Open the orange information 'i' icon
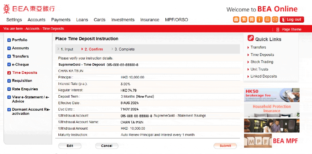The width and height of the screenshot is (312, 154). (260, 20)
